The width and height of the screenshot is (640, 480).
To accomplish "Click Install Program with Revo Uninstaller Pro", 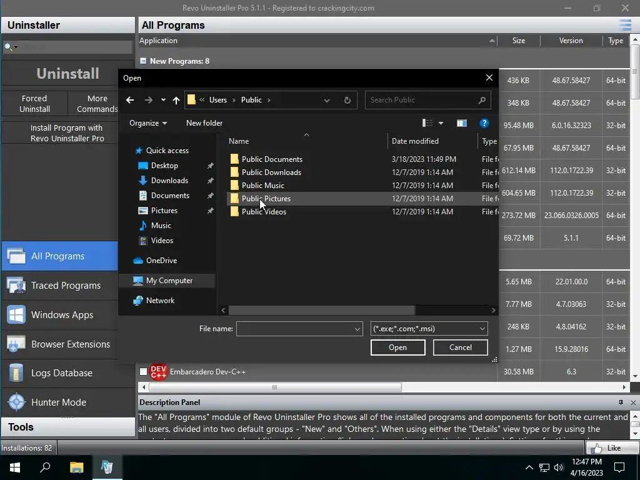I will pyautogui.click(x=67, y=133).
